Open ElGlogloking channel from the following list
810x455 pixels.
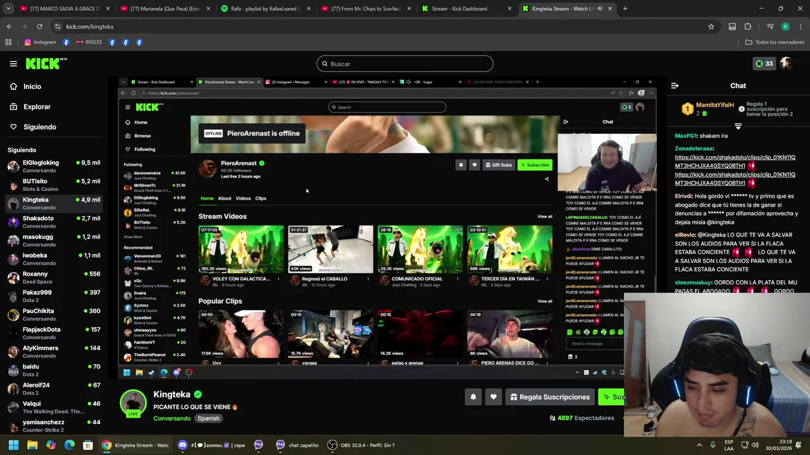(x=54, y=166)
